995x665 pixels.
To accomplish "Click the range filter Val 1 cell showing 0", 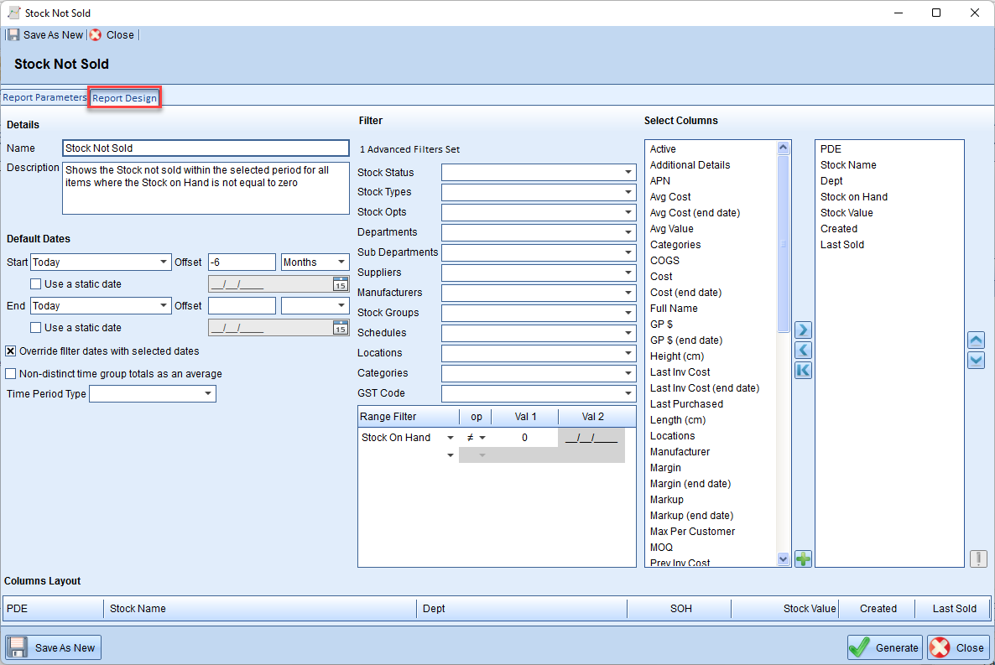I will point(525,438).
